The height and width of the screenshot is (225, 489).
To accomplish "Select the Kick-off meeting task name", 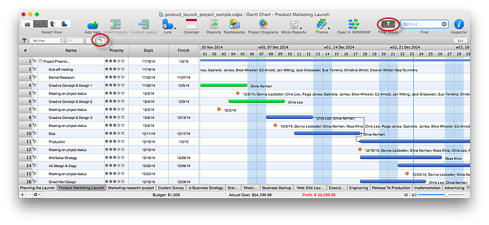I will click(x=61, y=70).
